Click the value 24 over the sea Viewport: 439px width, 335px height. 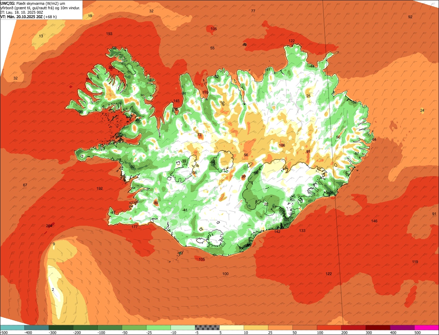[422, 110]
